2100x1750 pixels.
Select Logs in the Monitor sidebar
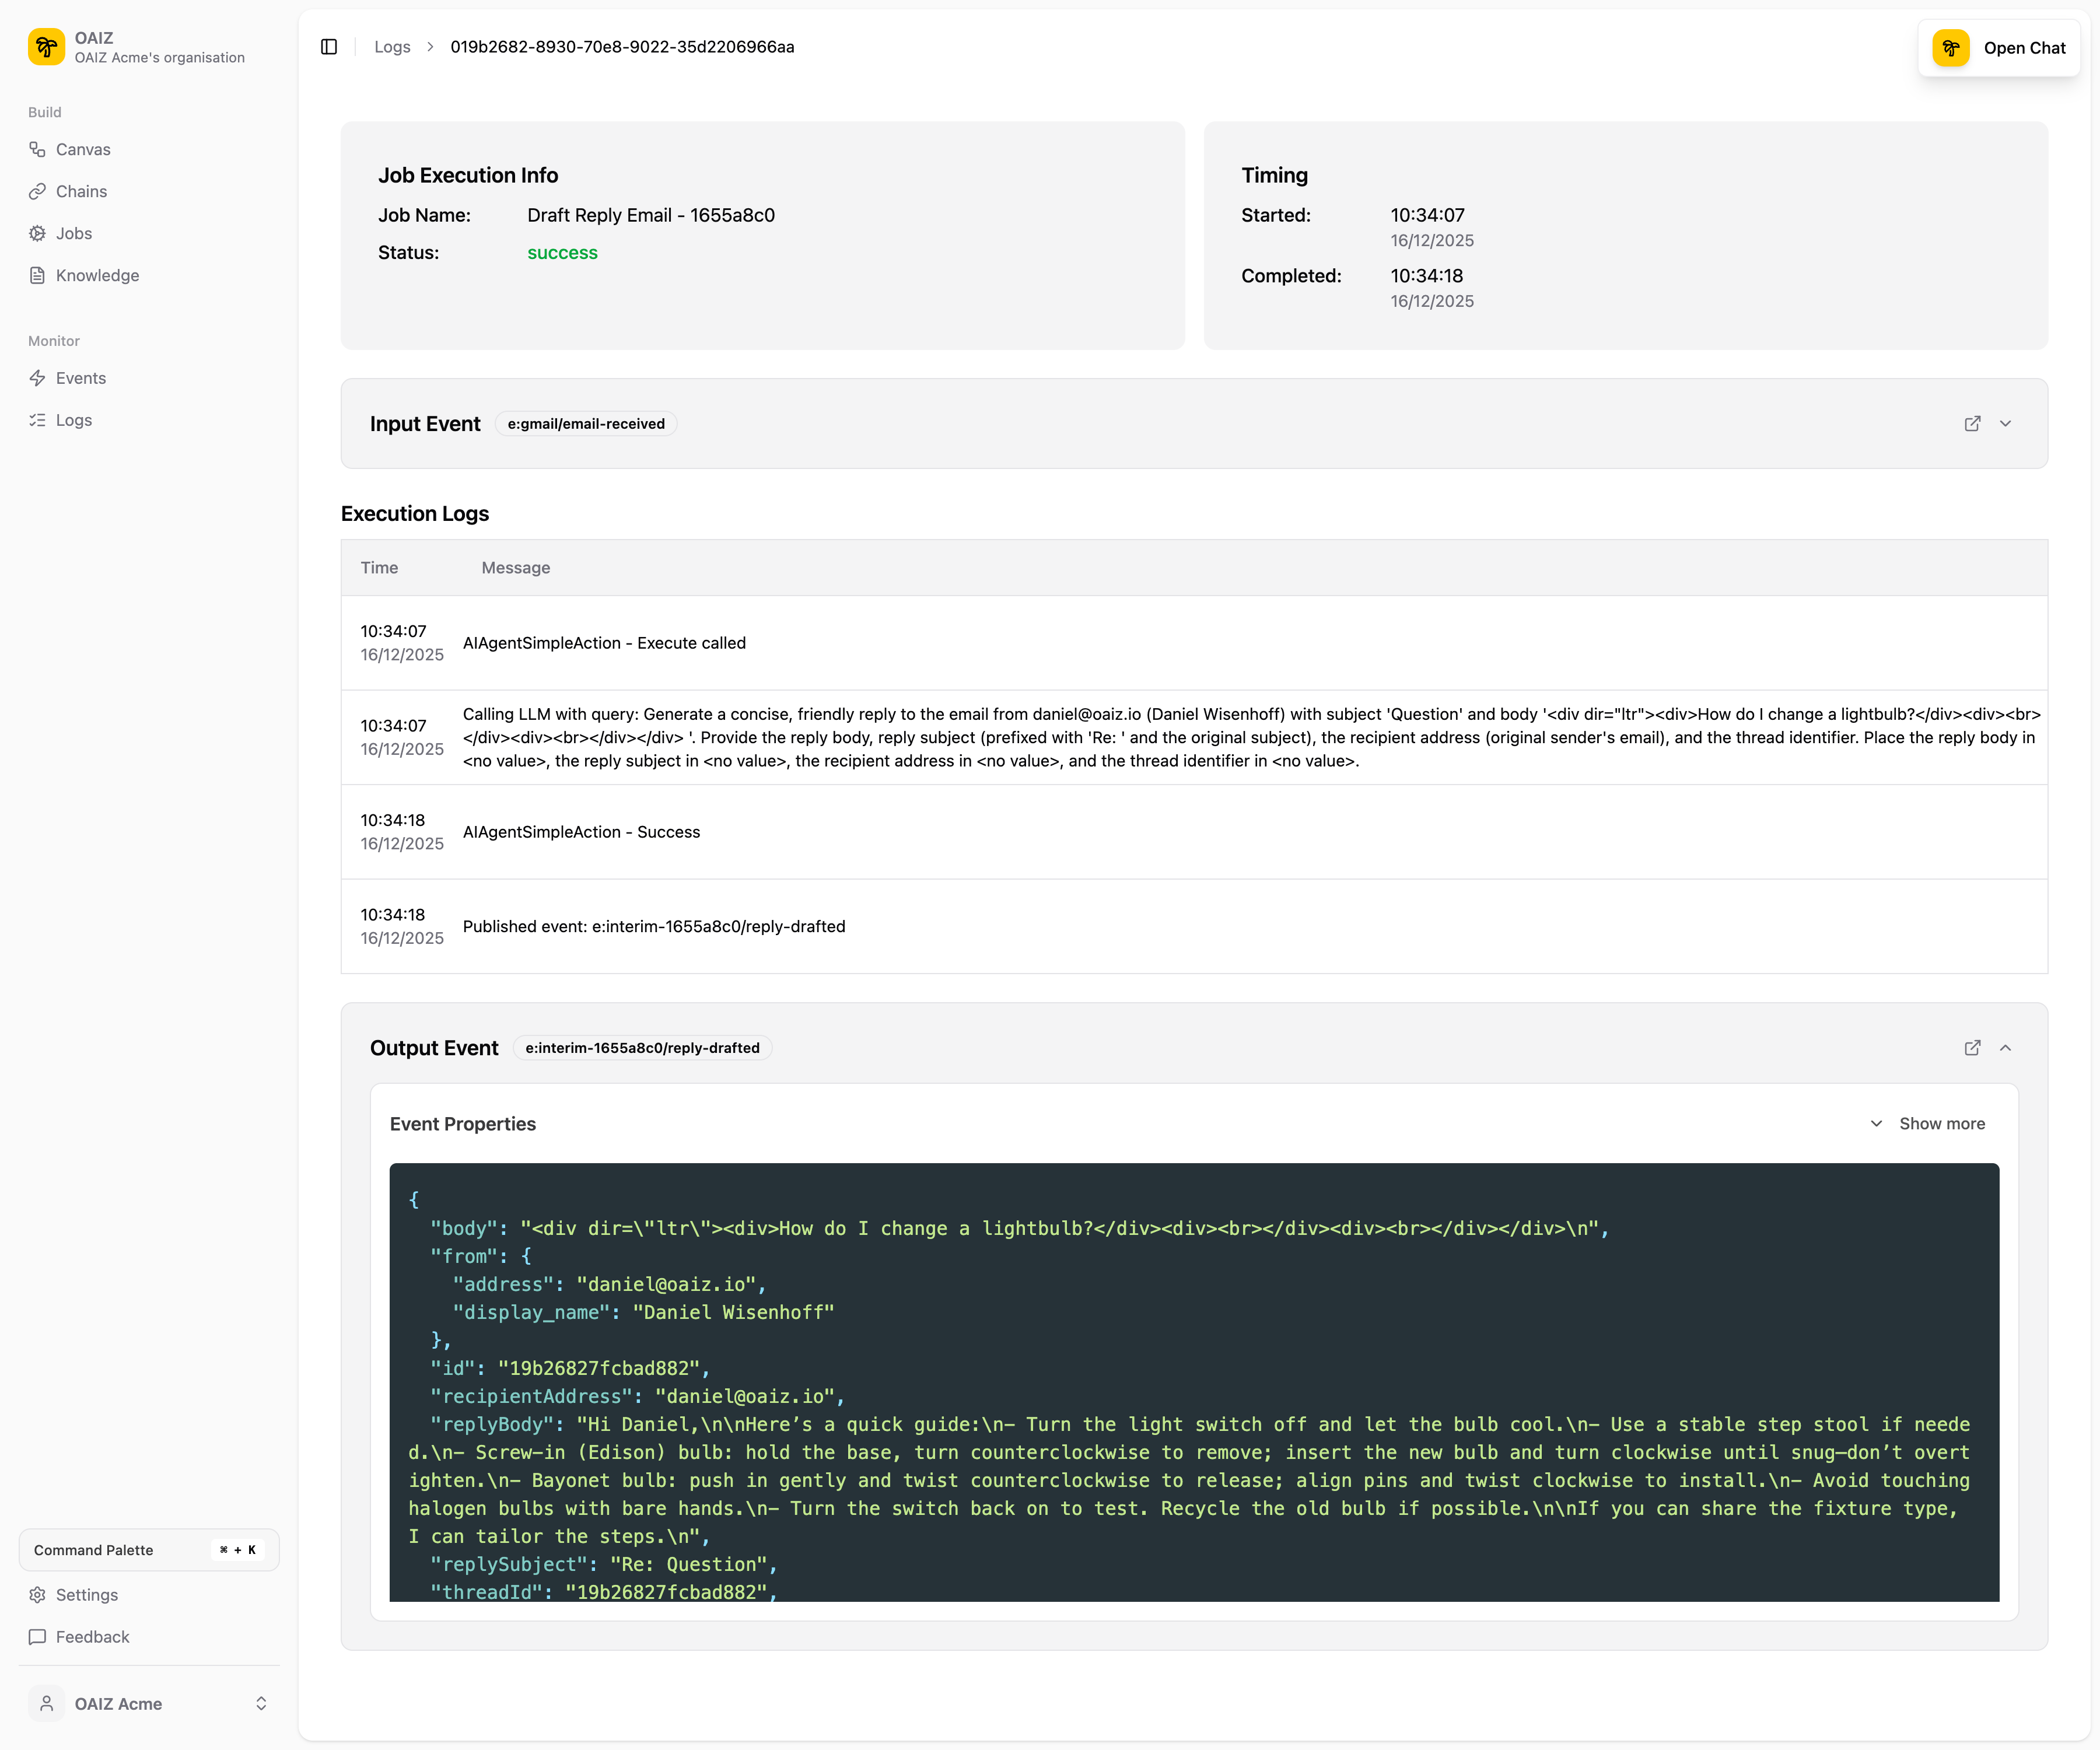[72, 420]
